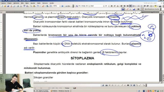The image size is (164, 92).
Task: Click the outside border icon
Action: [151, 6]
